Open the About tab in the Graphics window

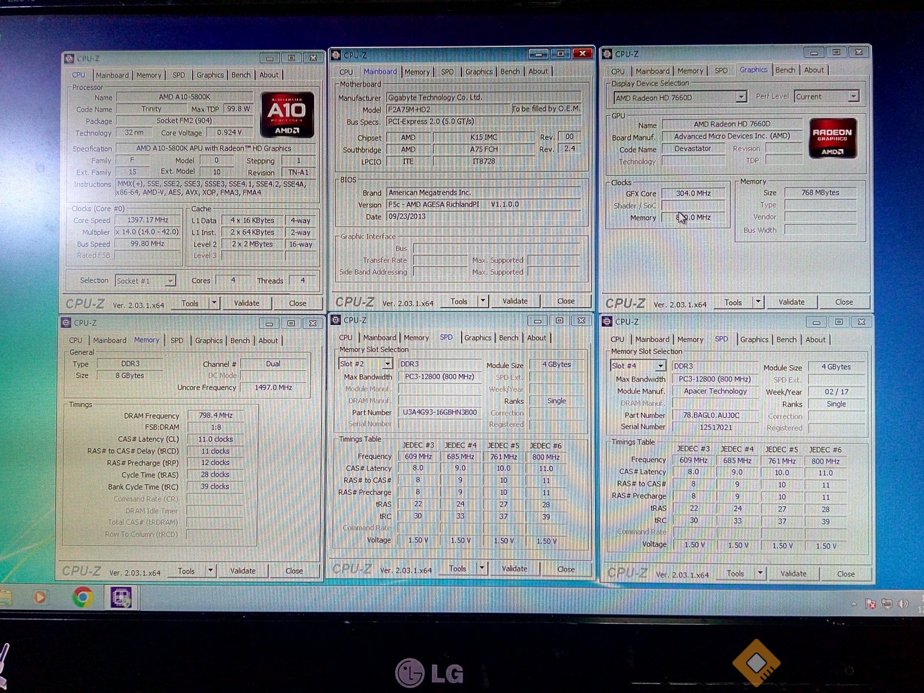click(x=814, y=70)
